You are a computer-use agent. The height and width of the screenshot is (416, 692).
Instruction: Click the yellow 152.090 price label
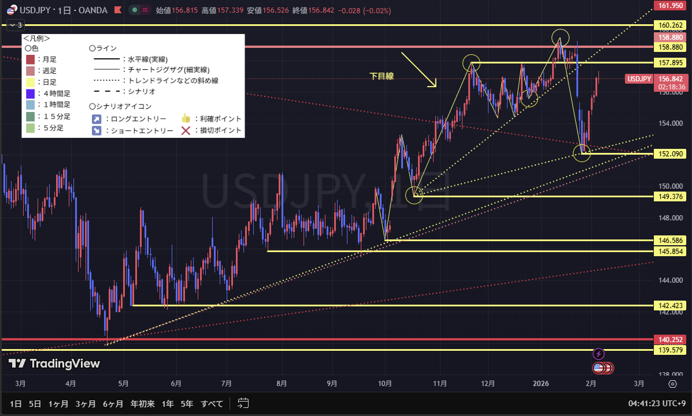669,154
